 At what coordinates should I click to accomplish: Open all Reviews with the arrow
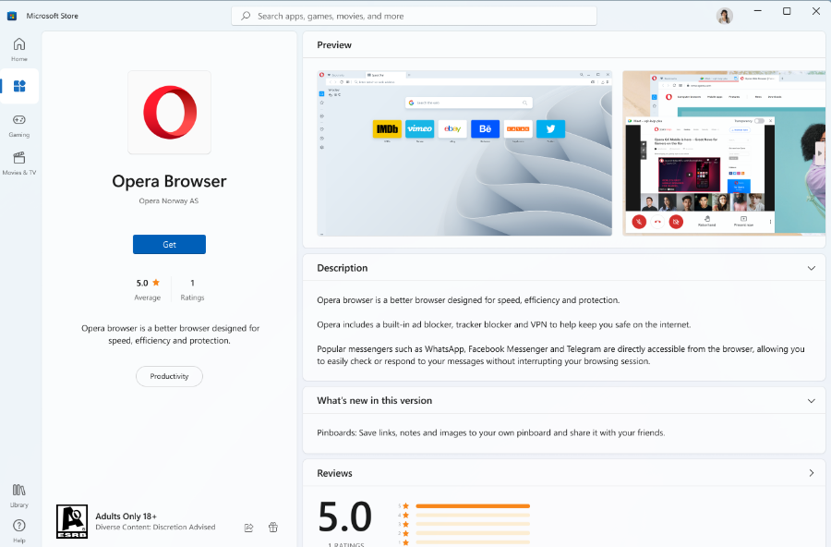812,473
